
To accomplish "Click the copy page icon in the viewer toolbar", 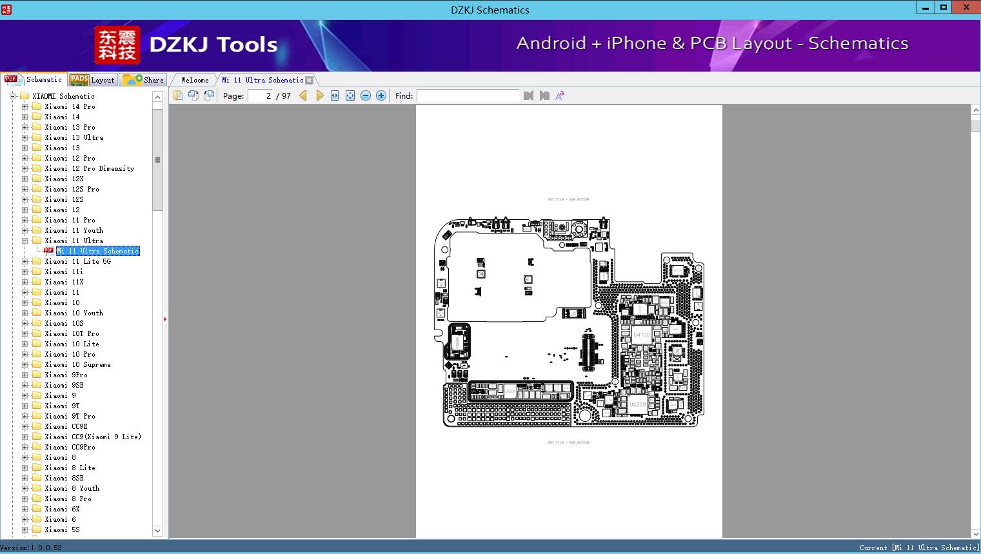I will point(178,95).
